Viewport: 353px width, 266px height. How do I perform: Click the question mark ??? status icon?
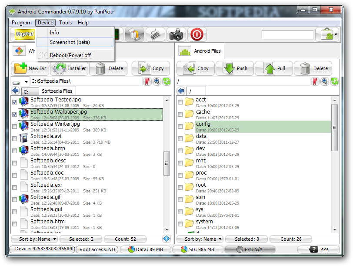(319, 249)
